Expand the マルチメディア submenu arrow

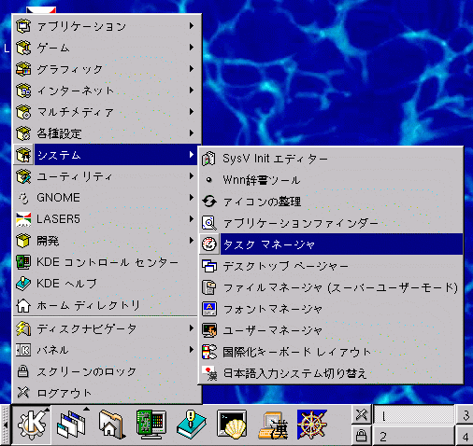192,112
